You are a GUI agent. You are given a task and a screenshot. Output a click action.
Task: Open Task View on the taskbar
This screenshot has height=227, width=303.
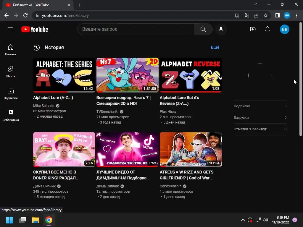point(22,220)
